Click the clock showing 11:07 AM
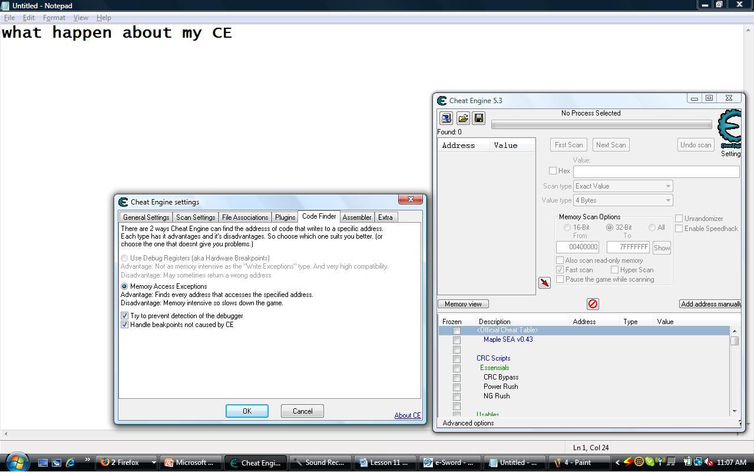The image size is (754, 472). point(732,463)
